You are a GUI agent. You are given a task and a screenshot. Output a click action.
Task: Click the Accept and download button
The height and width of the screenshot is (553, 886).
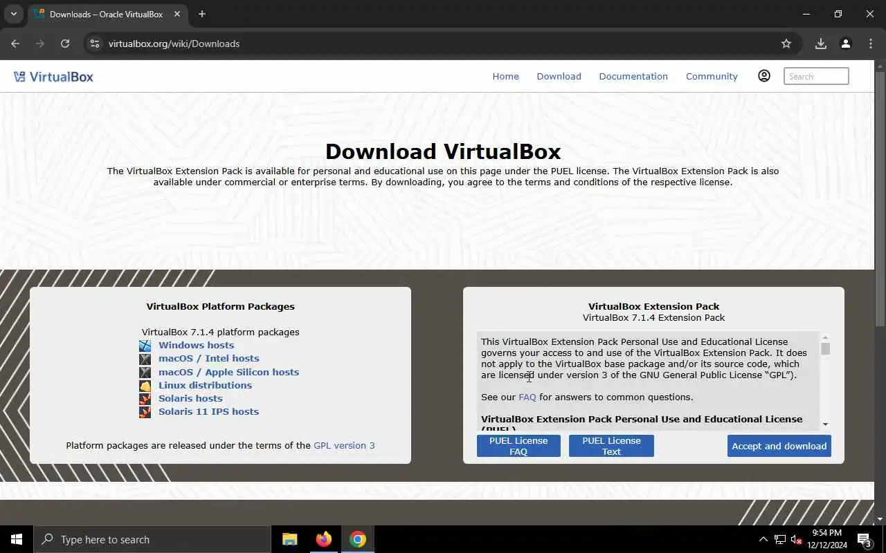coord(779,446)
